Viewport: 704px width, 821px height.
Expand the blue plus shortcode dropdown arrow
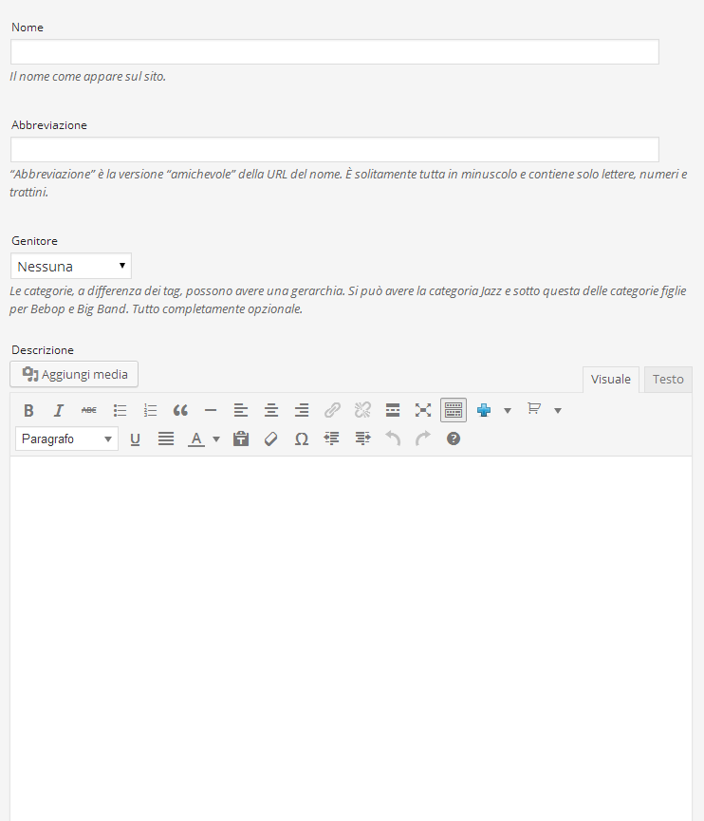[x=508, y=410]
